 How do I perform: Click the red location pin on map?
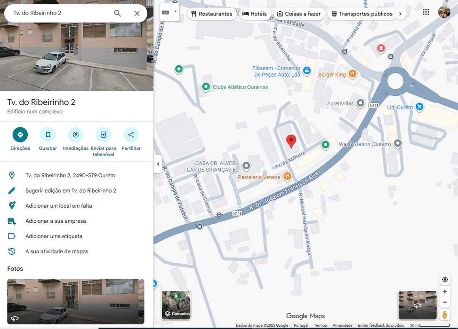point(291,141)
